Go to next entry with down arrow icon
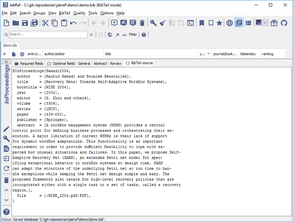The height and width of the screenshot is (222, 293). click(x=6, y=200)
